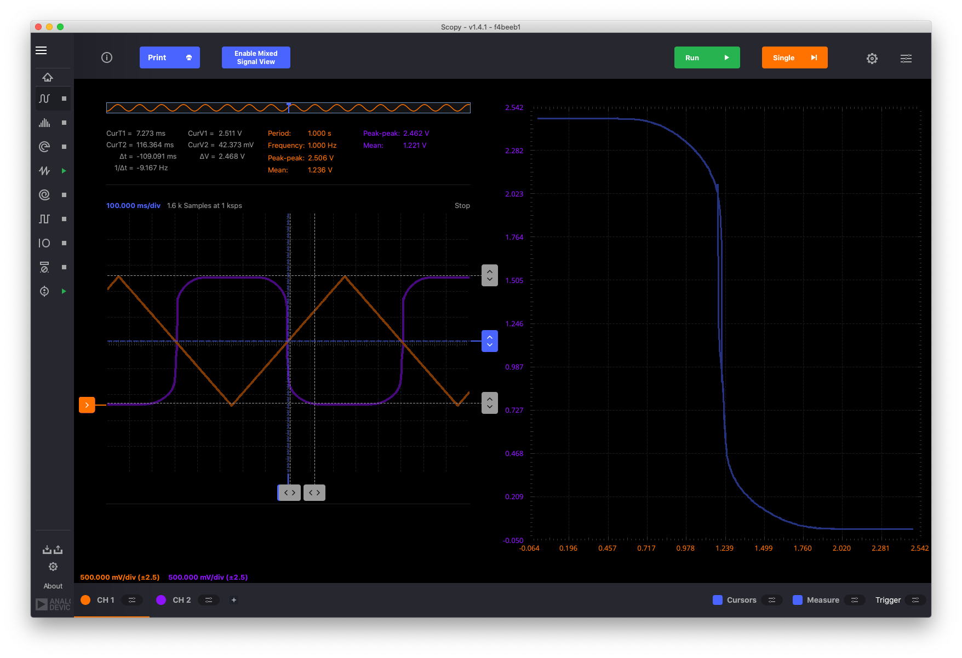Image resolution: width=962 pixels, height=658 pixels.
Task: Click the Frequency 1.000 Hz measurement
Action: click(302, 146)
